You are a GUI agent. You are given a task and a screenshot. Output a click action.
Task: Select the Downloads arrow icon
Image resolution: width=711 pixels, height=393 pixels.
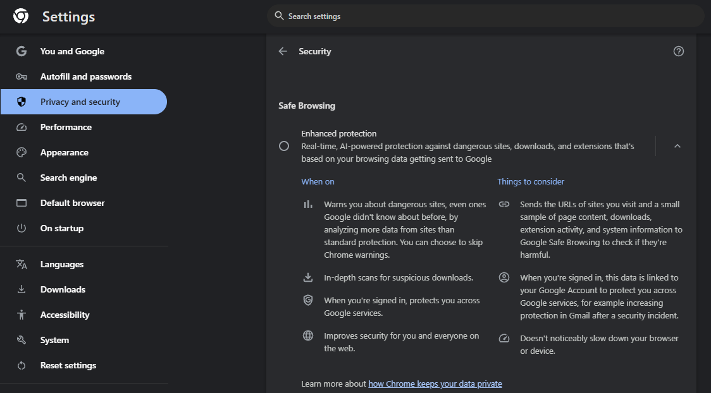pyautogui.click(x=21, y=289)
